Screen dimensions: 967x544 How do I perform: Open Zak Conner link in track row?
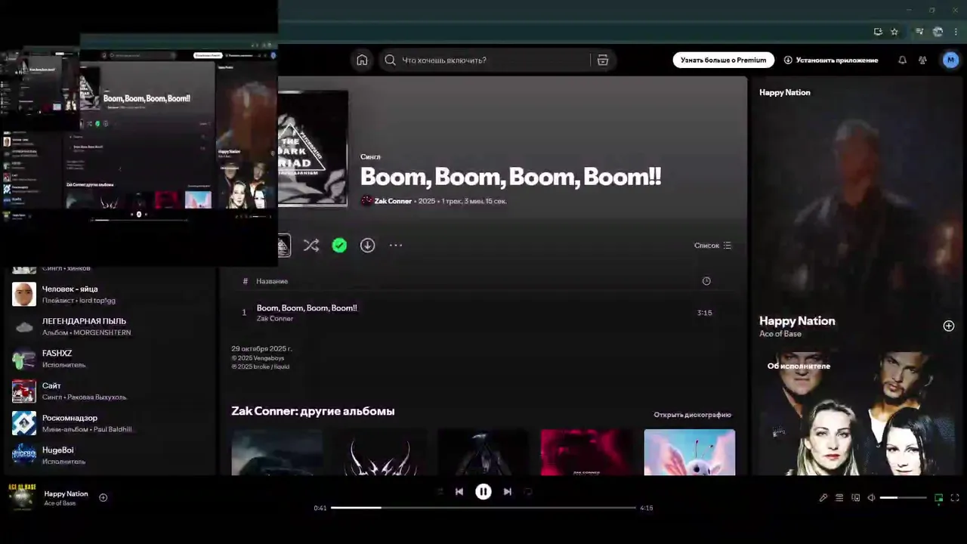[275, 319]
